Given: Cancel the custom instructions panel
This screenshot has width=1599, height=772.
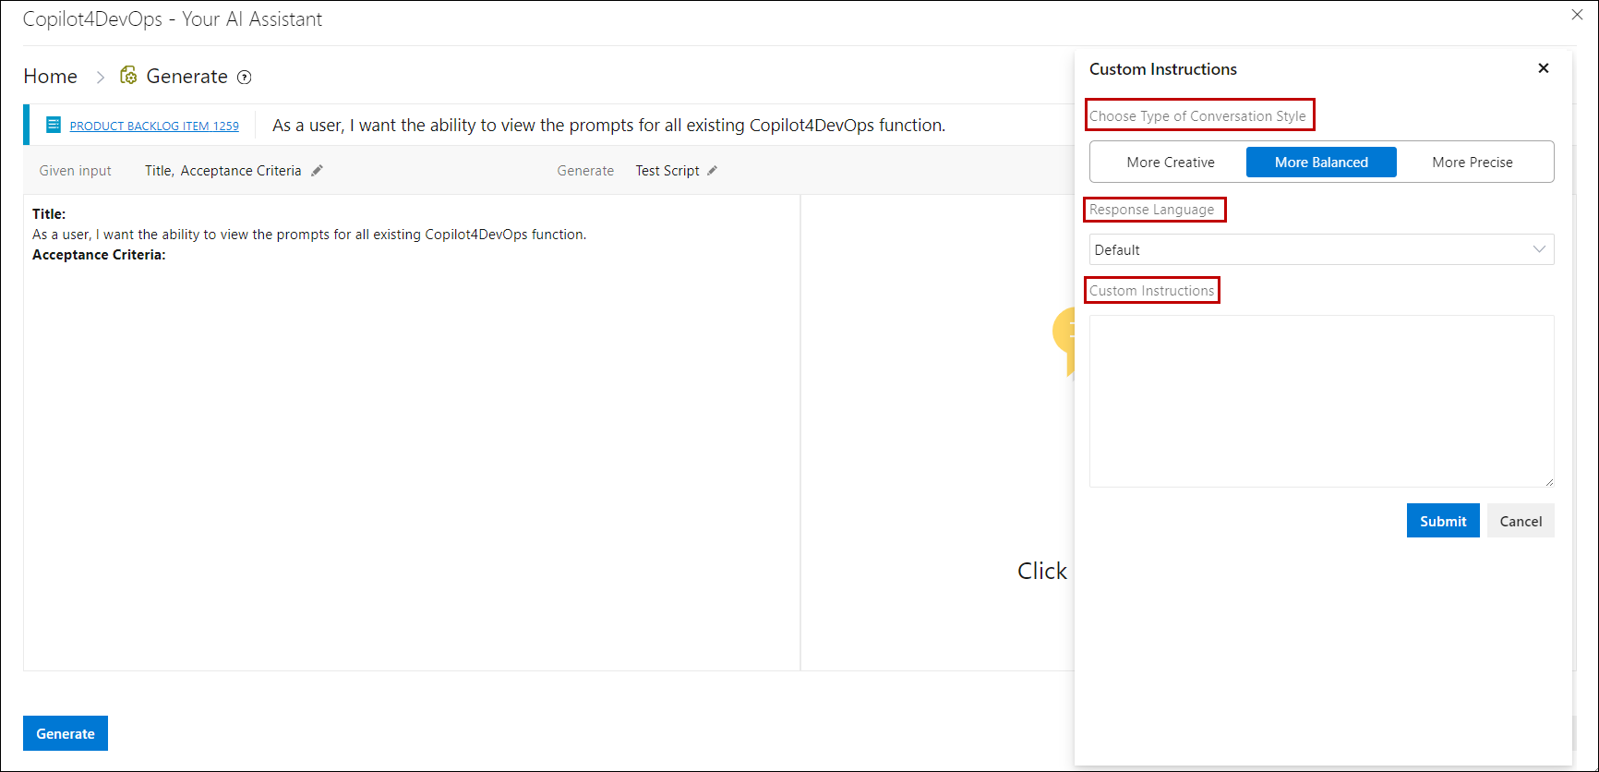Looking at the screenshot, I should coord(1521,521).
